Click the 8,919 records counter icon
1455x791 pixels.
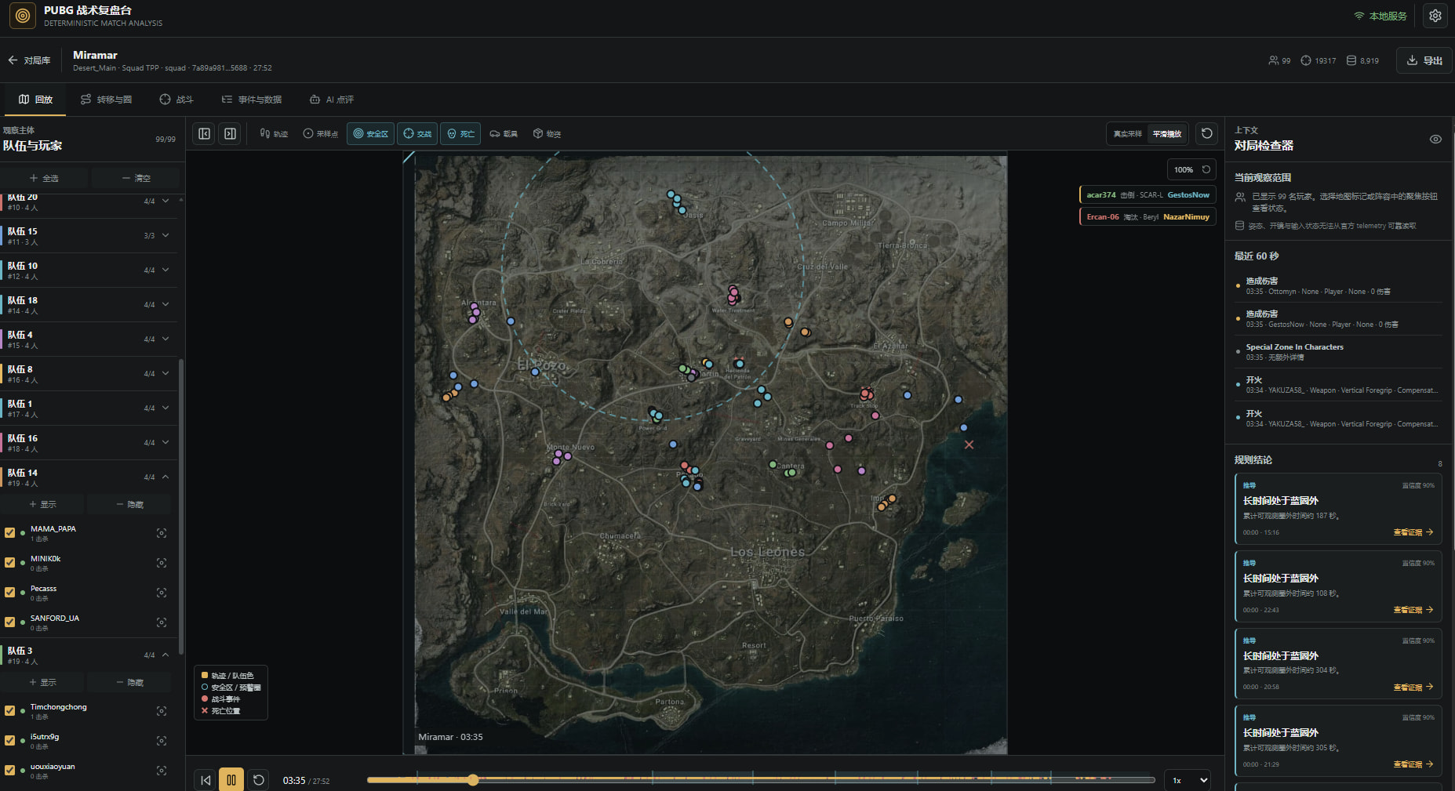coord(1351,60)
